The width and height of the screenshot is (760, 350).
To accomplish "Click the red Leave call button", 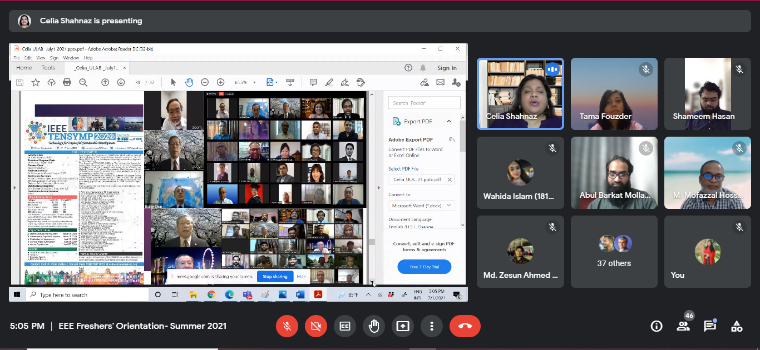I will pyautogui.click(x=465, y=326).
